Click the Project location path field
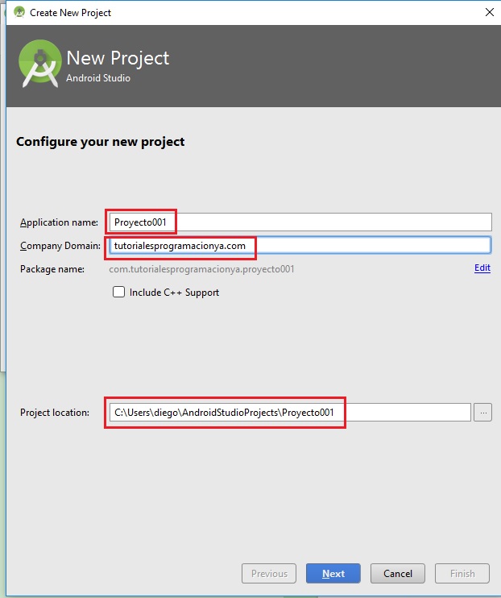This screenshot has width=501, height=598. (290, 413)
